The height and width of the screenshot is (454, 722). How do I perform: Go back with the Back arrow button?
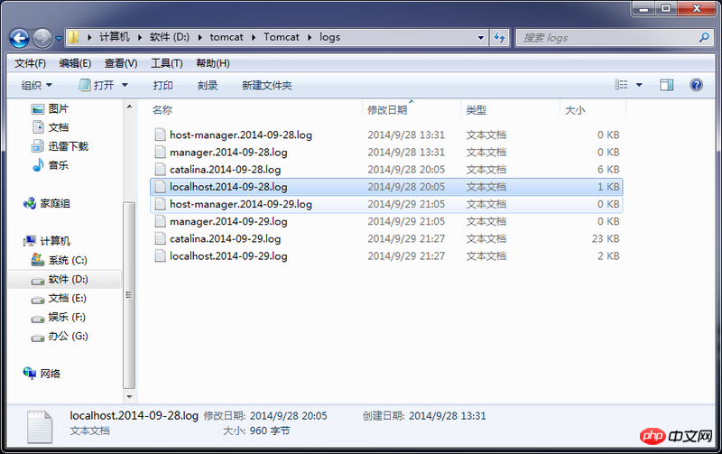click(x=19, y=38)
